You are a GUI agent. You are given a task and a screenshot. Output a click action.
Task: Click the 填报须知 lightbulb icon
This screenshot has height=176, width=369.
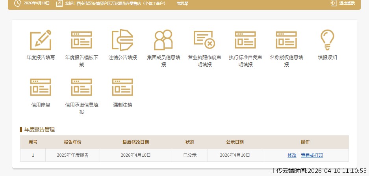(x=327, y=40)
